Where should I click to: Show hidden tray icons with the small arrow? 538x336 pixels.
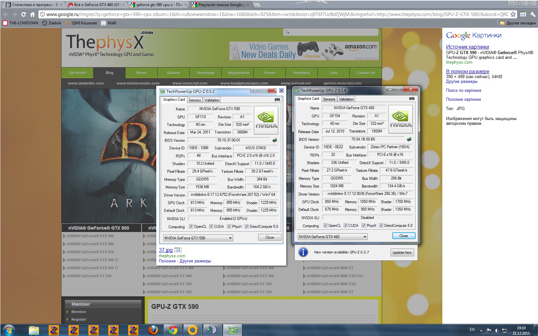tap(481, 330)
